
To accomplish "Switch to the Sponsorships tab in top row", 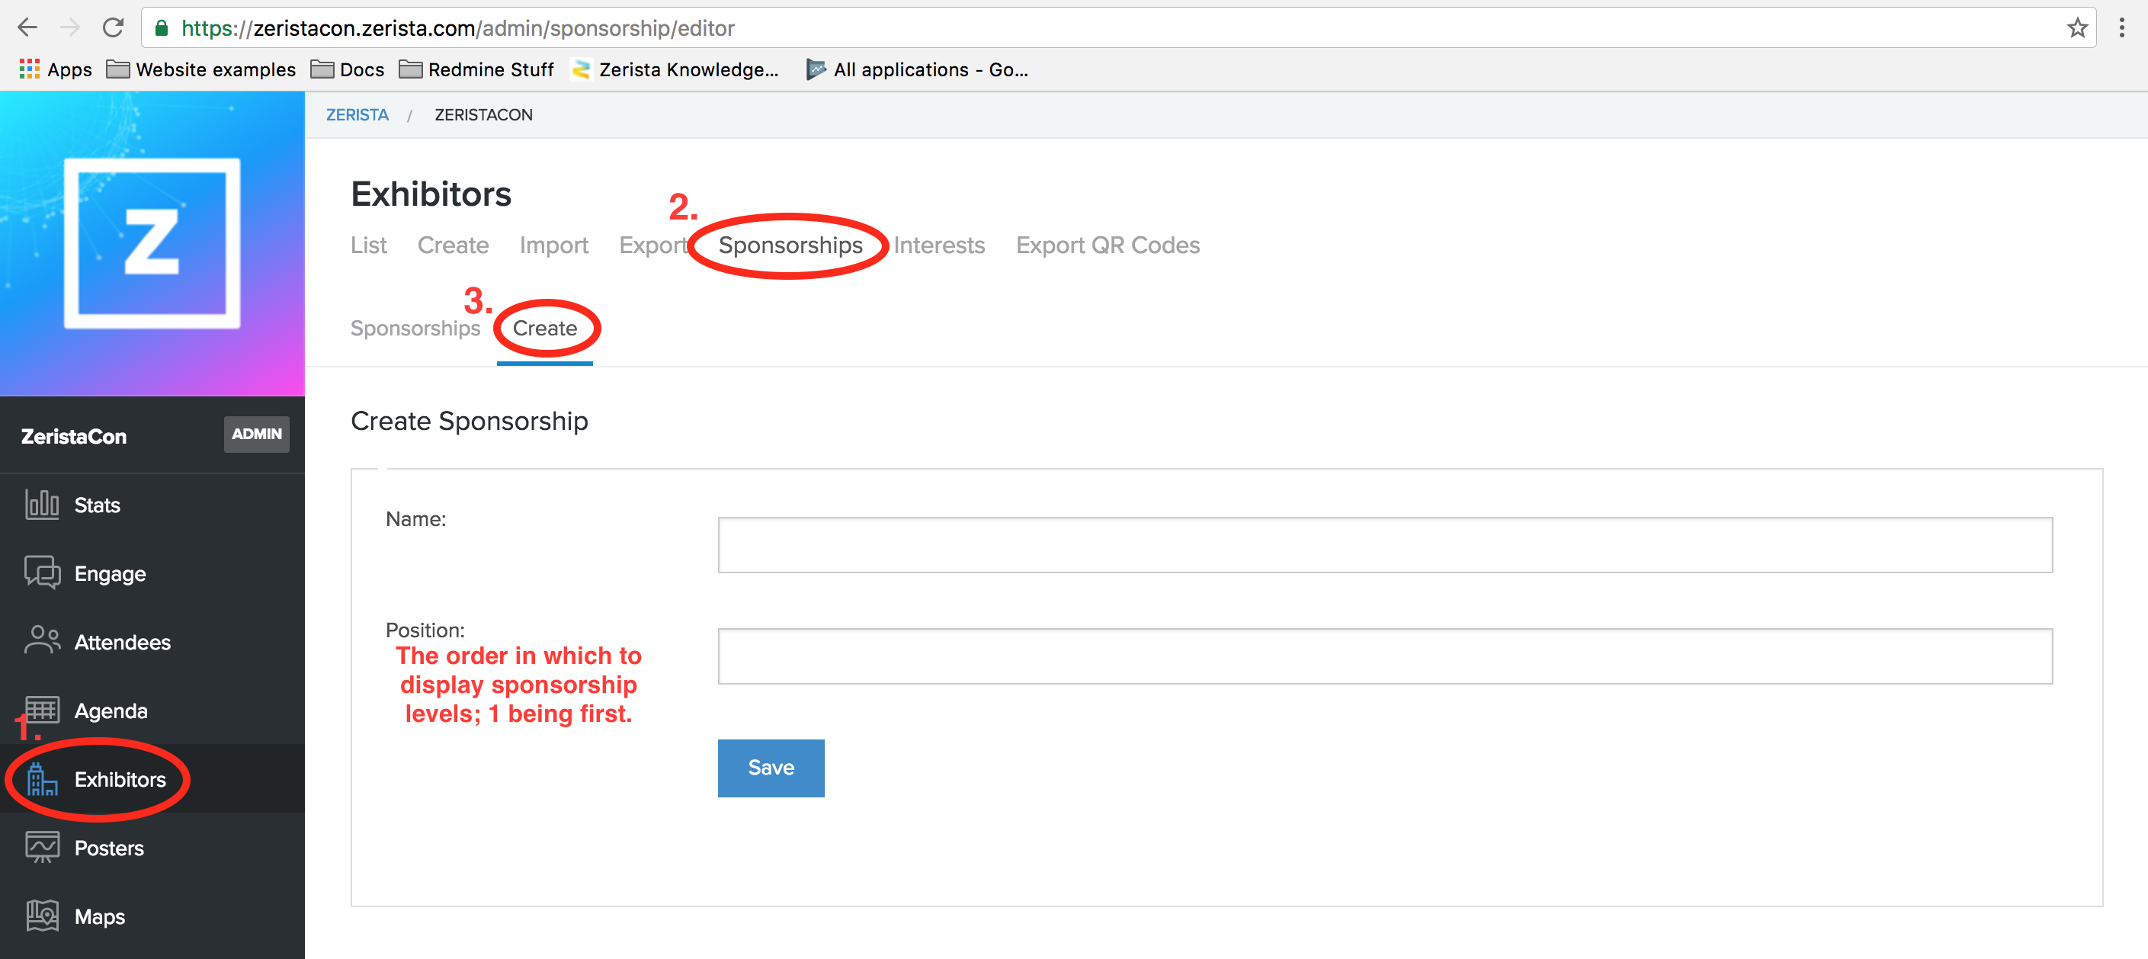I will click(x=790, y=245).
